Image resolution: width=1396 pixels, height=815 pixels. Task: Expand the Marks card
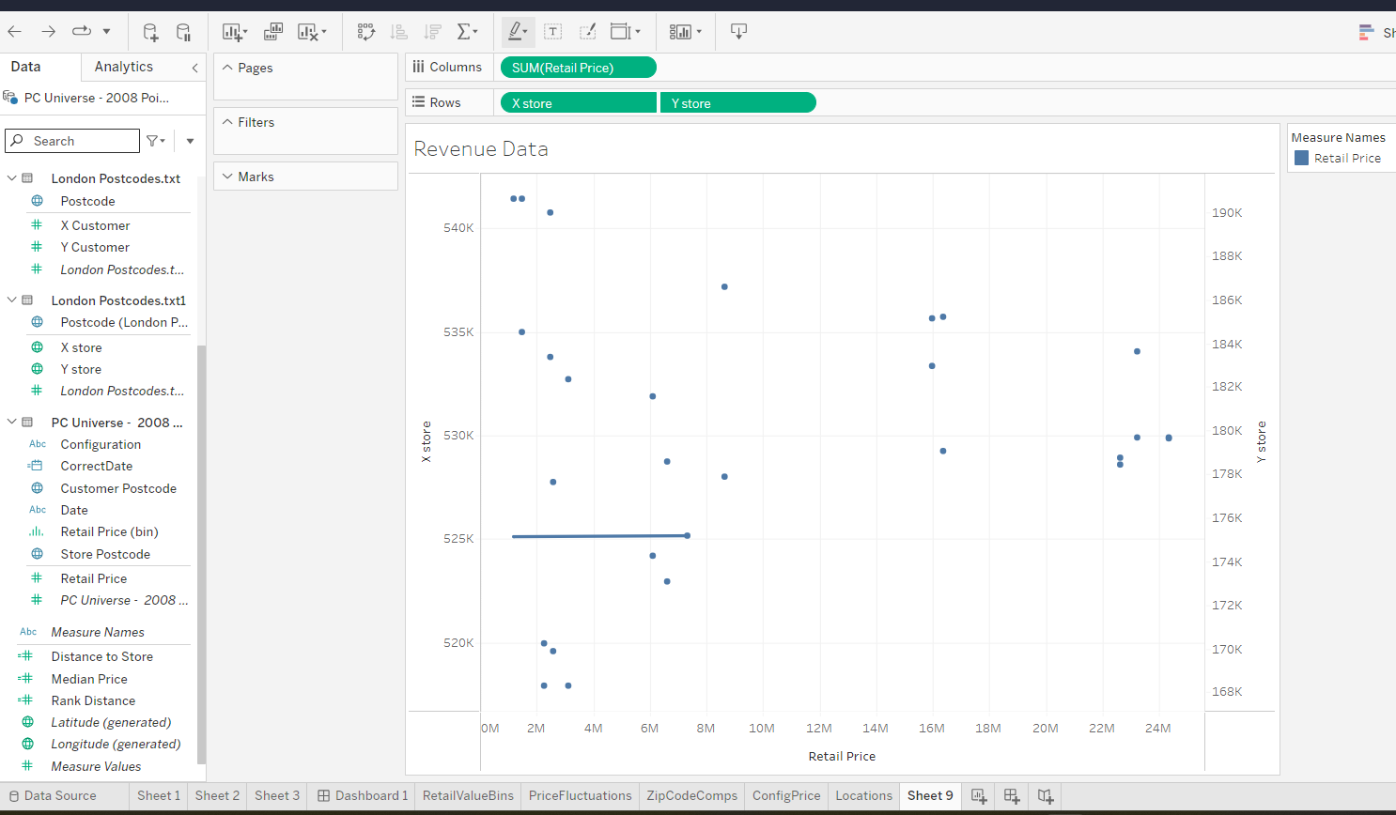227,176
